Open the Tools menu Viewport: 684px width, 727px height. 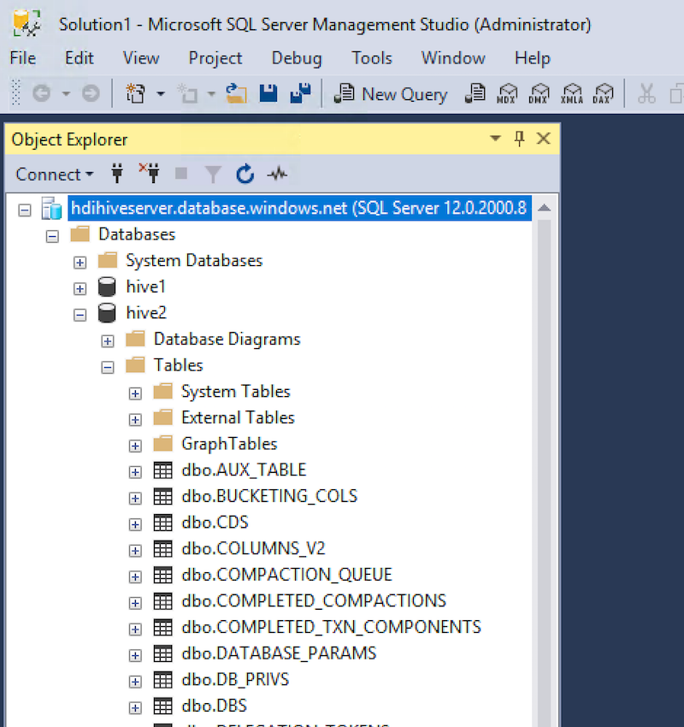[x=372, y=58]
